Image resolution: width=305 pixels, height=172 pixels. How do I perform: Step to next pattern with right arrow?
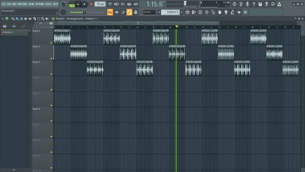click(x=182, y=12)
